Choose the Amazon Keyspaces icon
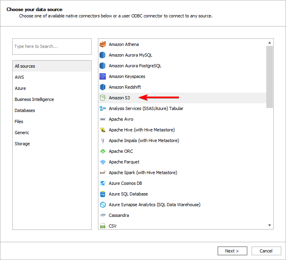Image resolution: width=286 pixels, height=260 pixels. pyautogui.click(x=103, y=76)
